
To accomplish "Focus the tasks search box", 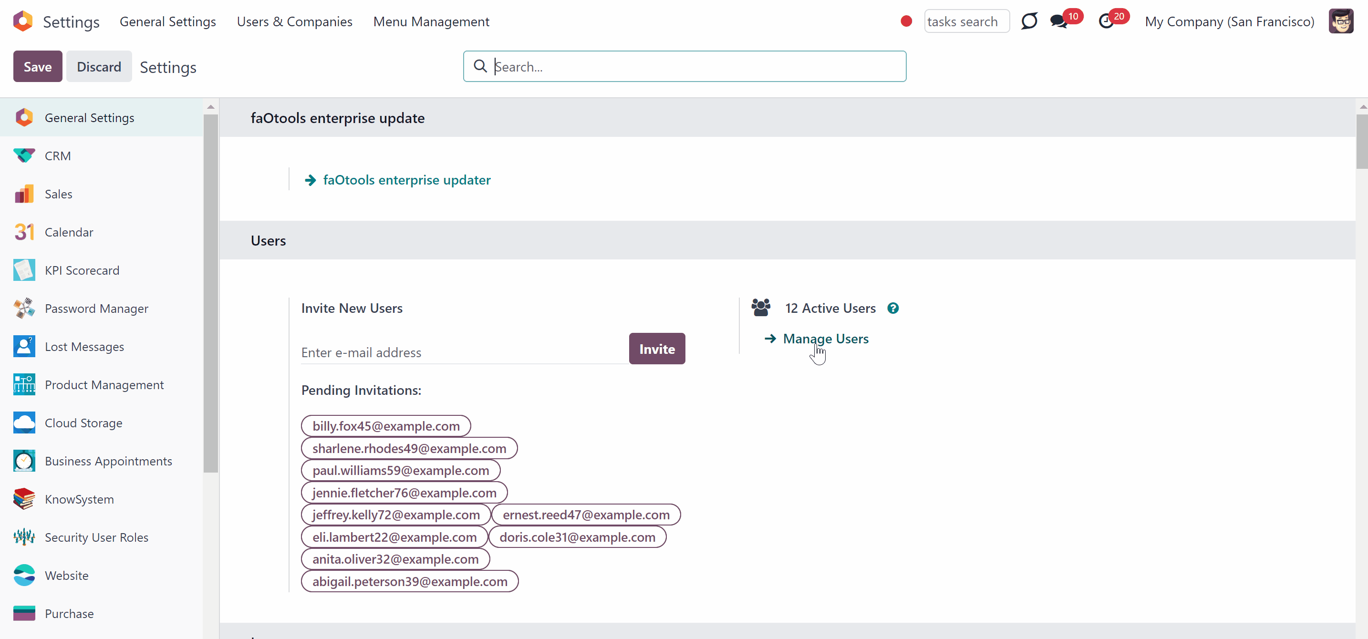I will (966, 21).
